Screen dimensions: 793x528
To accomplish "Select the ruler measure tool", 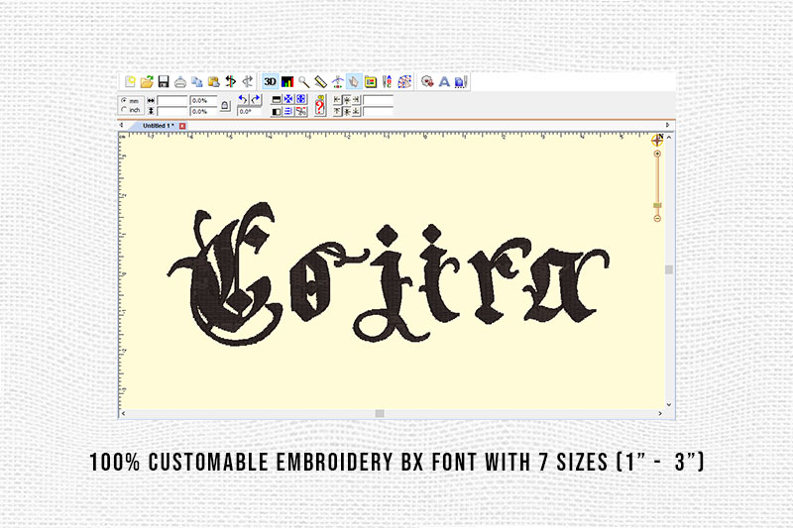I will click(x=320, y=82).
